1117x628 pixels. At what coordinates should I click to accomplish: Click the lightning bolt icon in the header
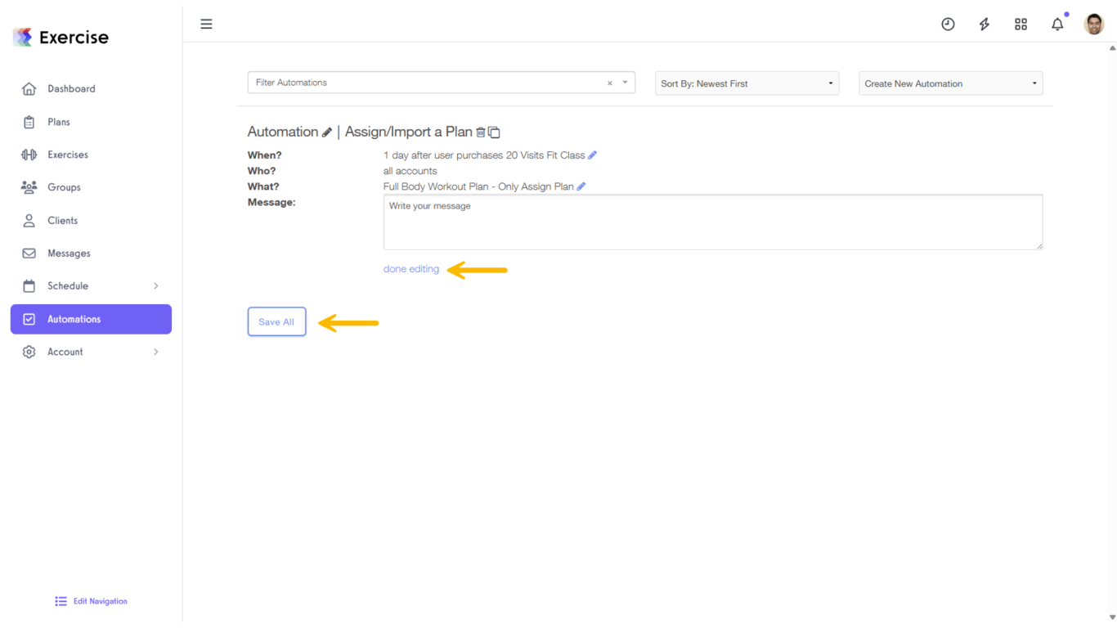[984, 24]
